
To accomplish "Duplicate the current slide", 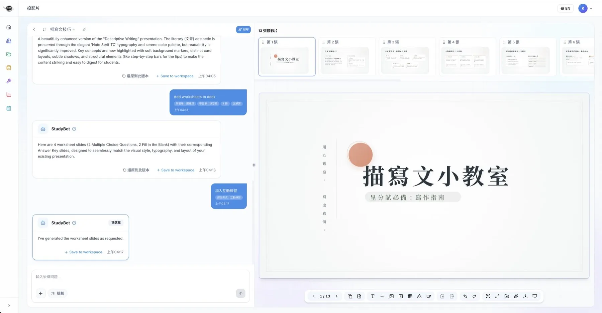I will coord(350,296).
